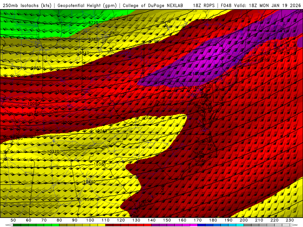Click the 9720 height contour label

(x=93, y=23)
